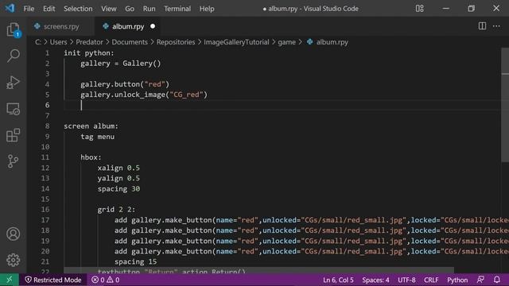
Task: Click the unsaved dot on album.rpy tab
Action: [x=153, y=26]
